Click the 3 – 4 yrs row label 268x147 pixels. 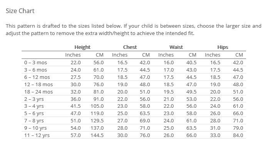click(34, 106)
